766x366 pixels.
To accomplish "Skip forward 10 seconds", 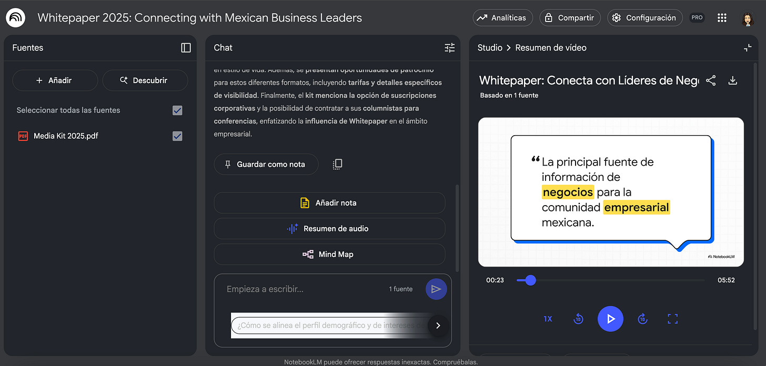I will [x=642, y=319].
